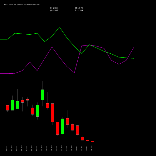Click the red candlestick body above 27 Nov
Image resolution: width=156 pixels, height=156 pixels.
(67, 121)
